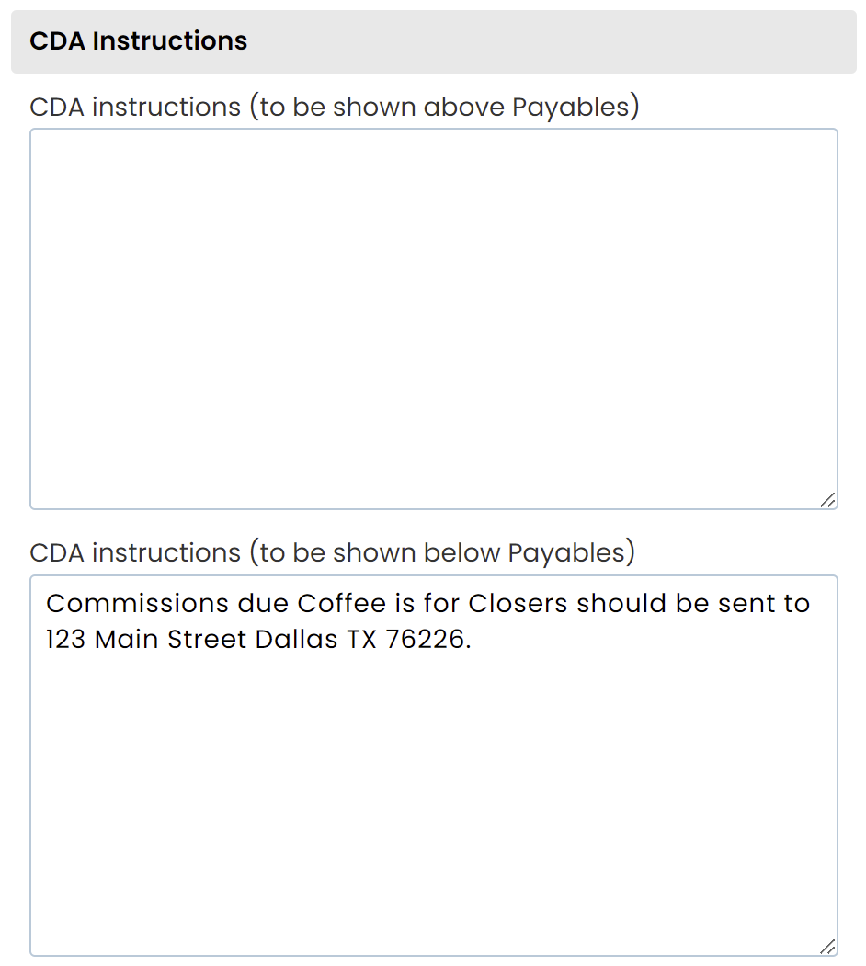
Task: Grab resize handle of below Payables textarea
Action: pos(827,946)
